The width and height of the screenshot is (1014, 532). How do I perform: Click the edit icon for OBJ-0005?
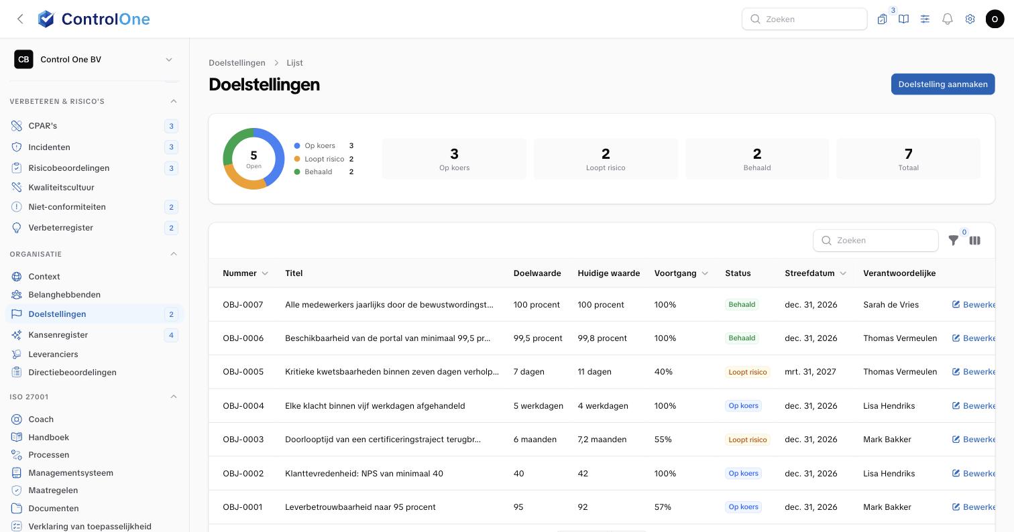pos(956,372)
